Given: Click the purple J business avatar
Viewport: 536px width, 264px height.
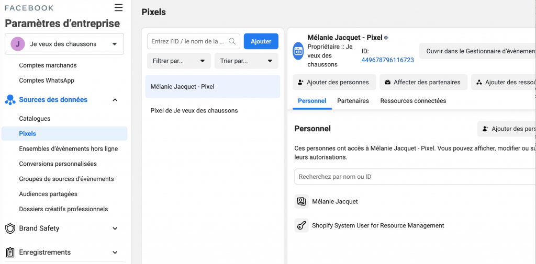Looking at the screenshot, I should point(18,44).
